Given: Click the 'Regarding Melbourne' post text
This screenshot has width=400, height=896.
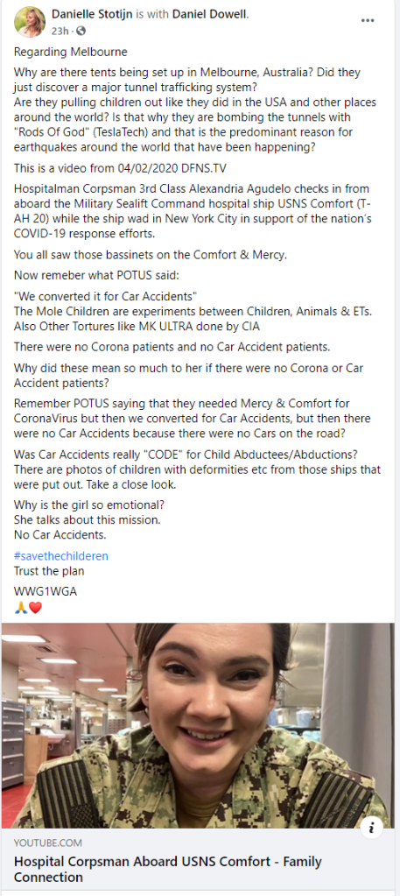Looking at the screenshot, I should (71, 52).
